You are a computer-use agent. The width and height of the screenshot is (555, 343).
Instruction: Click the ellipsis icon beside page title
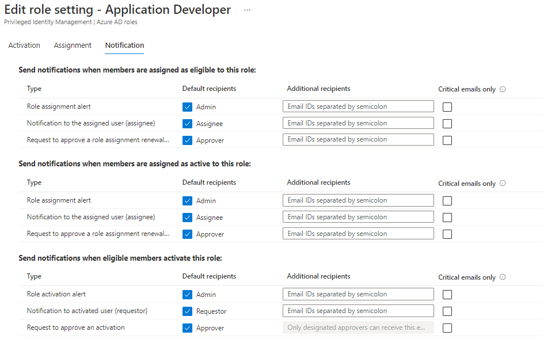pyautogui.click(x=248, y=10)
